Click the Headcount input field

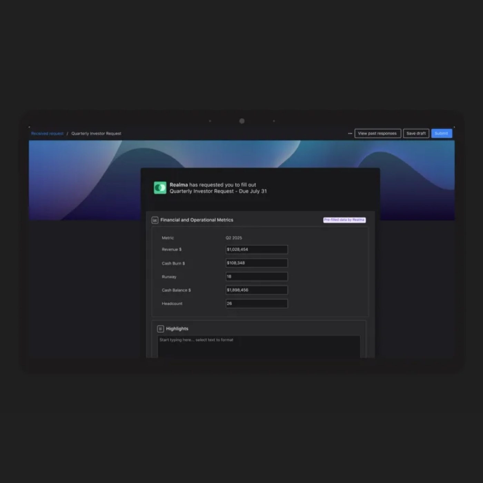[257, 304]
